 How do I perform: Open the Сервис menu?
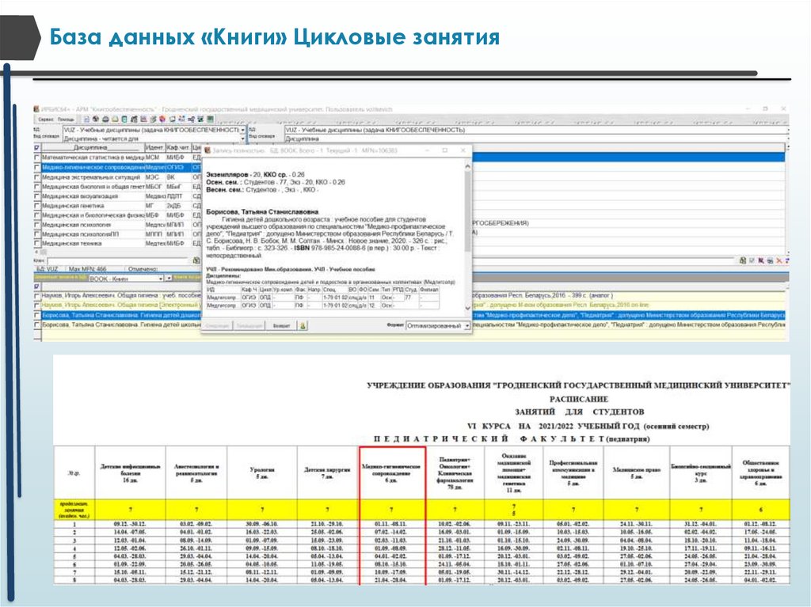[x=46, y=120]
